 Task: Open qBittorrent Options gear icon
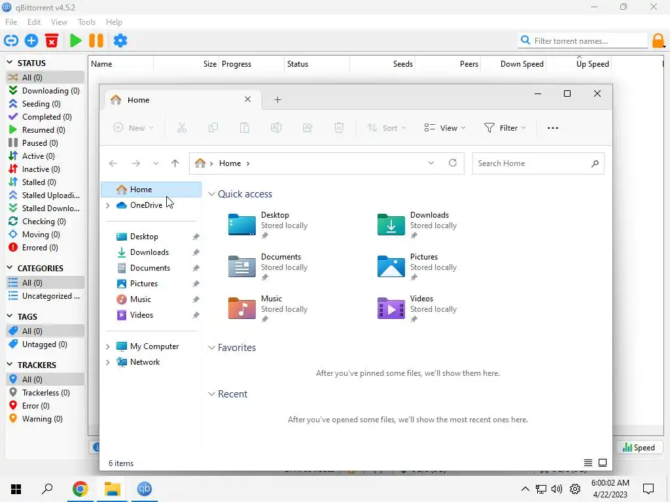120,41
